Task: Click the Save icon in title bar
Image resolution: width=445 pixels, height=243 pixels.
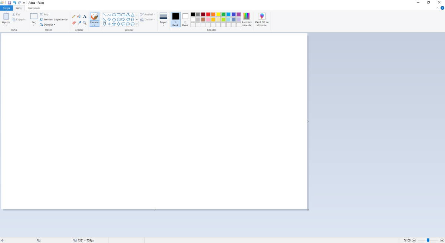Action: coord(9,3)
